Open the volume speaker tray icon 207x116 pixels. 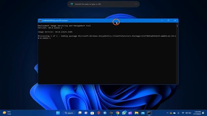click(x=186, y=113)
